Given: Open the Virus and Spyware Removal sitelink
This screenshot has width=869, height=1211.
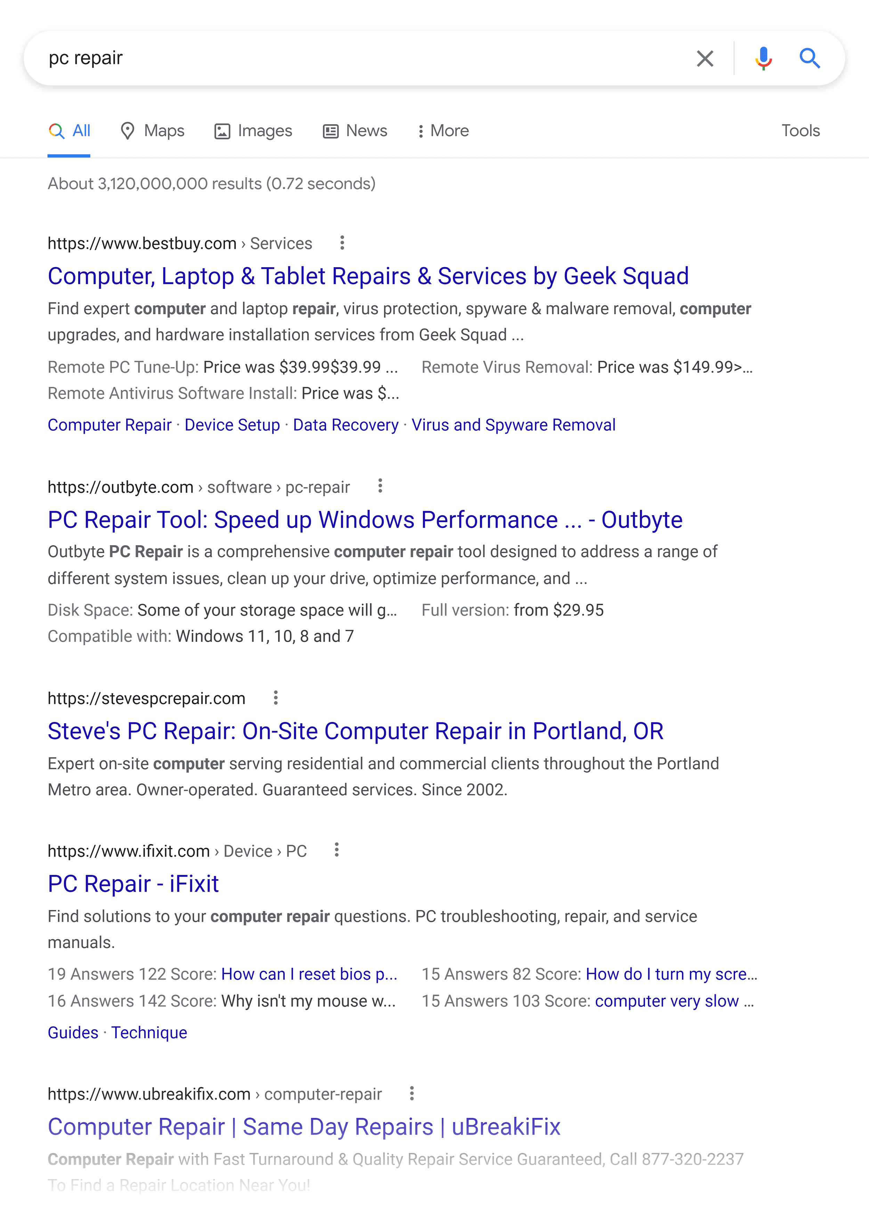Looking at the screenshot, I should (513, 425).
